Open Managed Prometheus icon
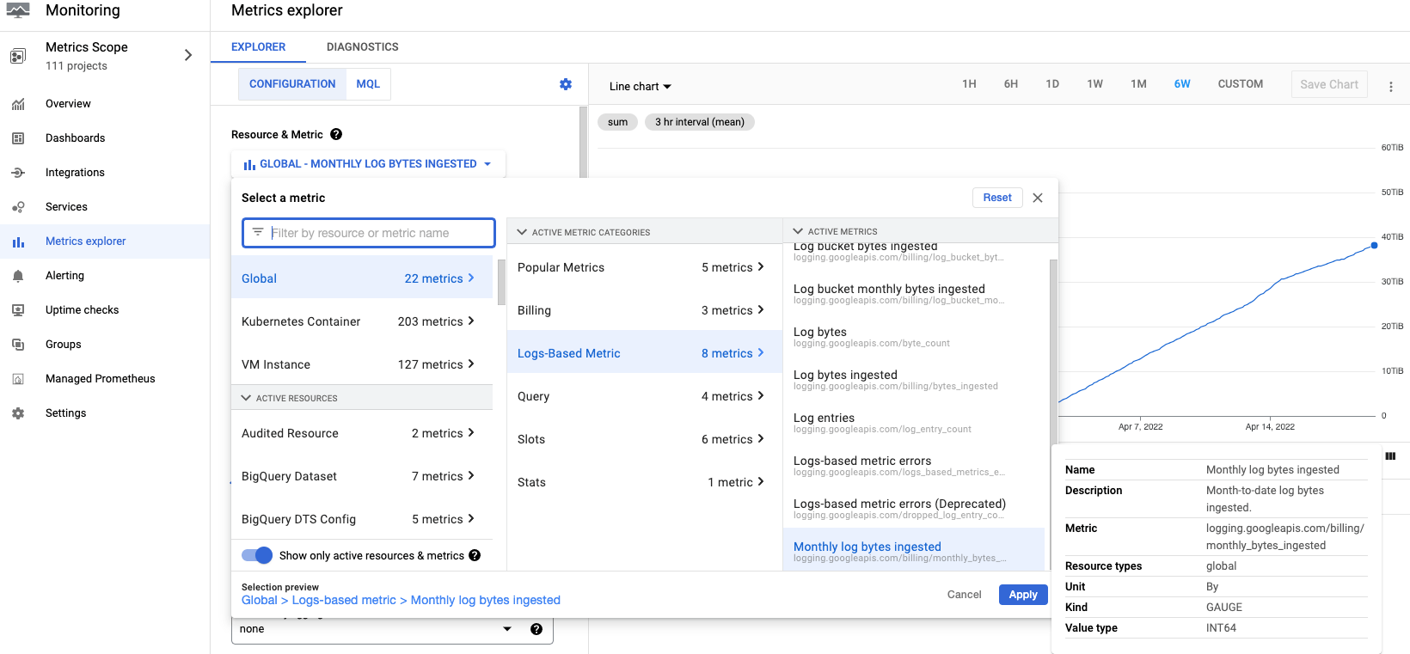Screen dimensions: 1410x654 (x=18, y=379)
